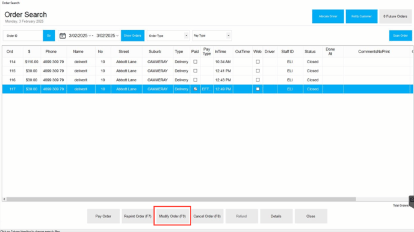Image resolution: width=414 pixels, height=232 pixels.
Task: Click the Refund button
Action: pos(241,216)
